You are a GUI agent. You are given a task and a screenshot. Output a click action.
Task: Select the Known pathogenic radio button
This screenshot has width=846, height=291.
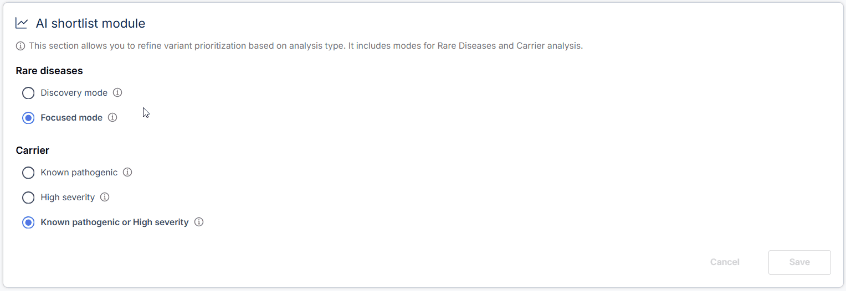click(28, 173)
